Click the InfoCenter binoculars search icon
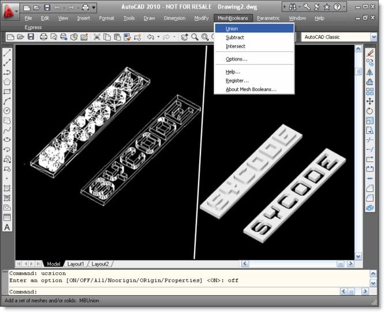The width and height of the screenshot is (384, 312). (292, 7)
